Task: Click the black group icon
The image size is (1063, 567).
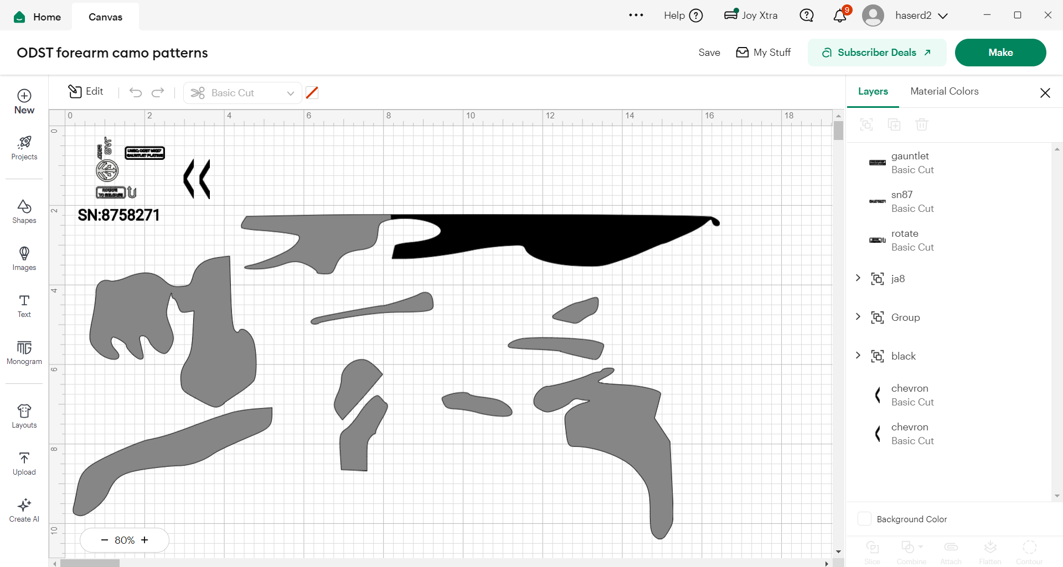Action: click(878, 356)
